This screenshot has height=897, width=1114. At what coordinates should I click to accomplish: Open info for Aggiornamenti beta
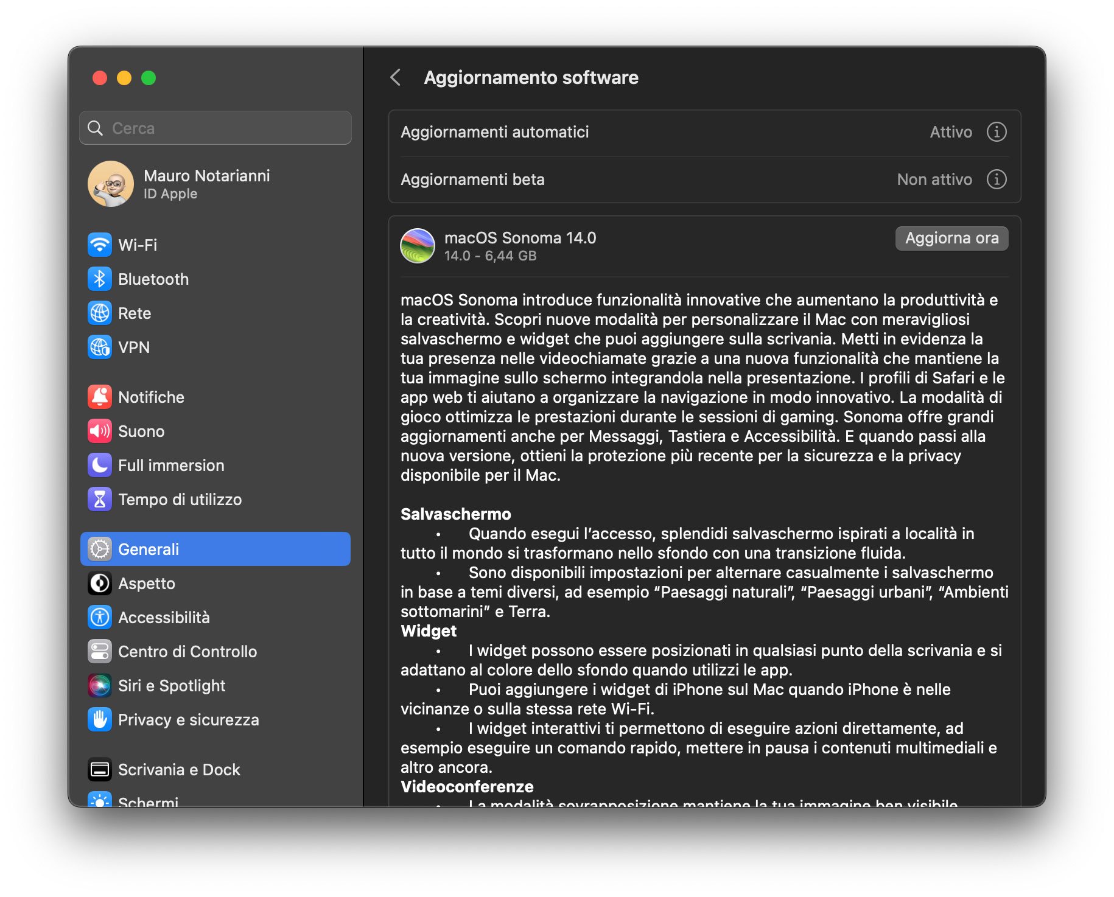[x=997, y=180]
